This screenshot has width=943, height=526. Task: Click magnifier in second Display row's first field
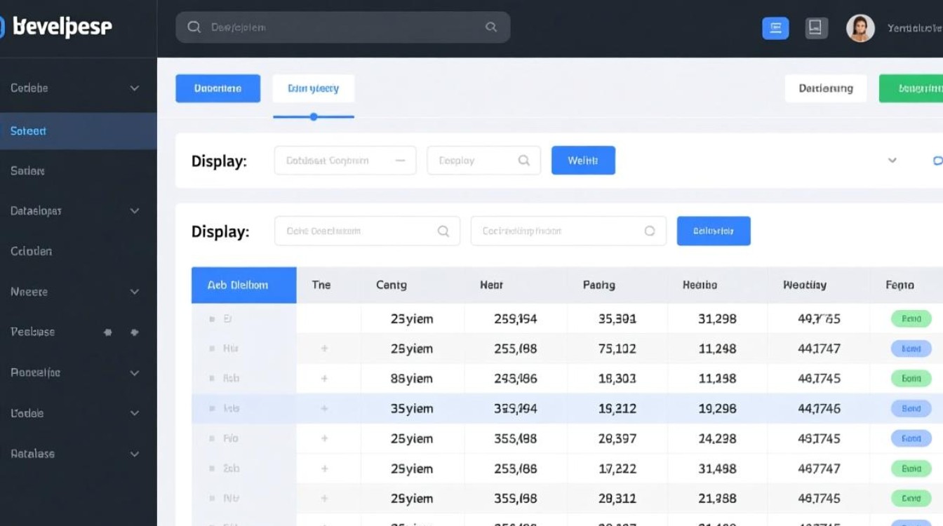pos(443,231)
